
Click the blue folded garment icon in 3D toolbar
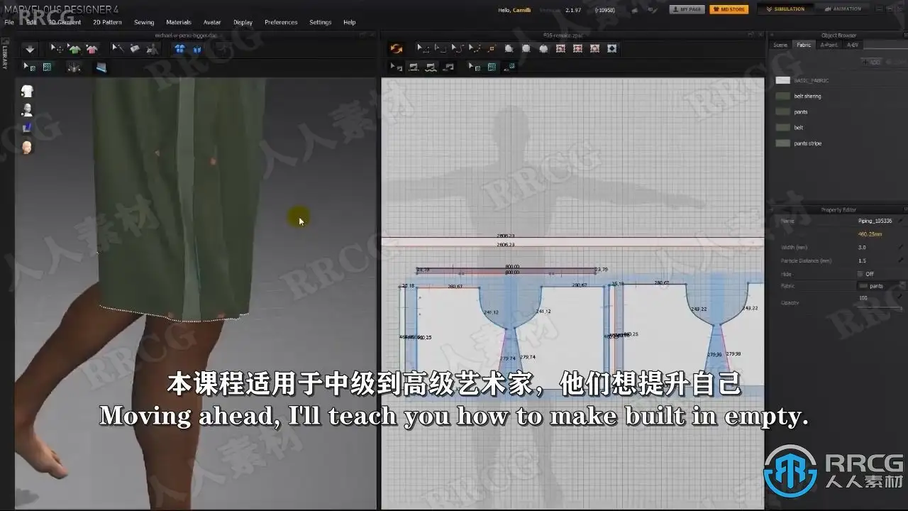pos(197,49)
